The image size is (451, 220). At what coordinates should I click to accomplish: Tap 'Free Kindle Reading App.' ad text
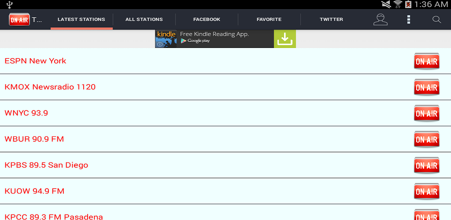pos(214,34)
